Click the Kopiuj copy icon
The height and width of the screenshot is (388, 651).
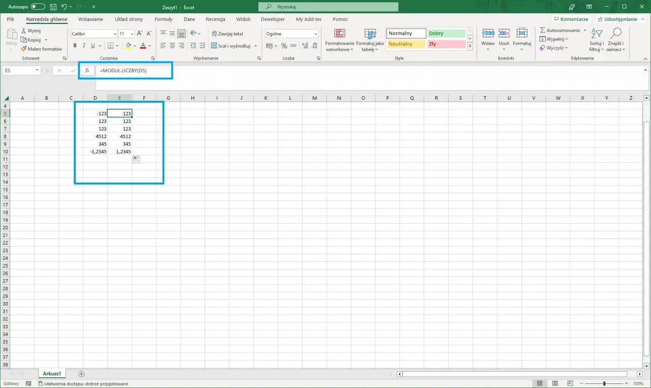[23, 40]
